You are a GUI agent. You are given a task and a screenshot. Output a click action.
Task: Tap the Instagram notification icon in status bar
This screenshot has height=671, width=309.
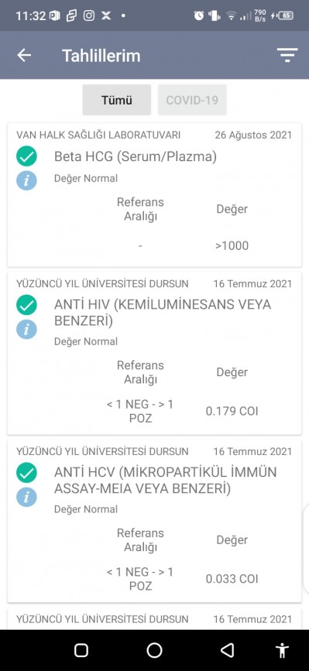pos(89,15)
